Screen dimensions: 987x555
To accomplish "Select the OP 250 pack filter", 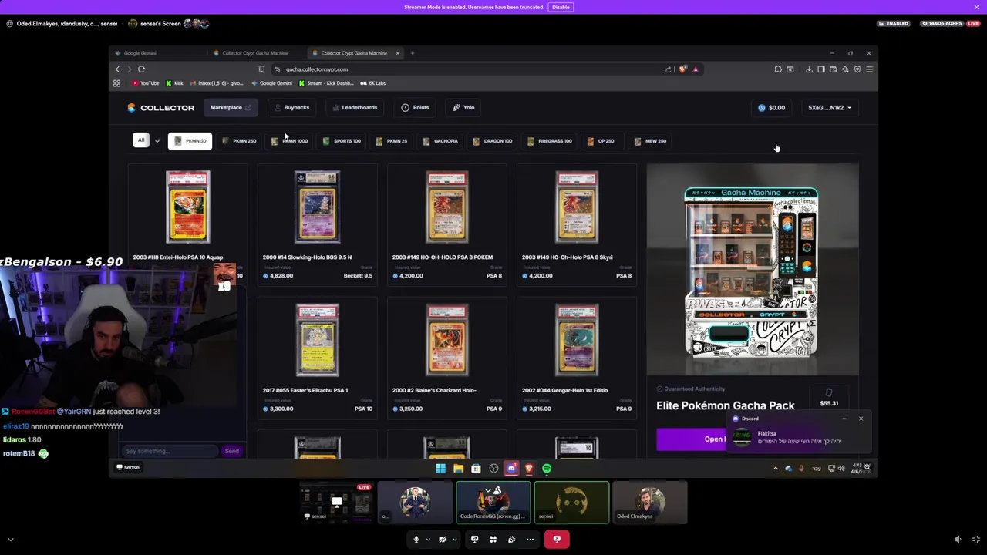I will coord(601,141).
